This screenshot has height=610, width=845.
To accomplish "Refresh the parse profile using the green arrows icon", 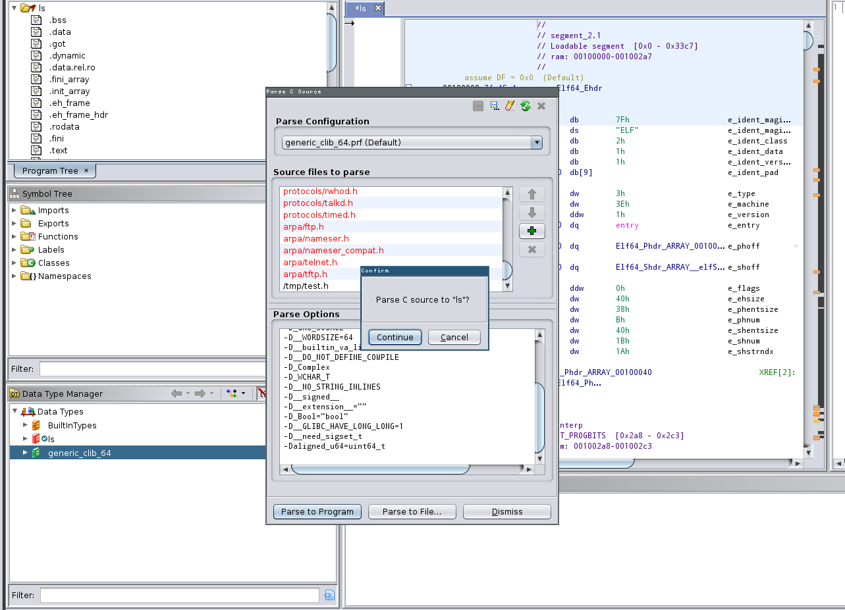I will click(x=526, y=105).
